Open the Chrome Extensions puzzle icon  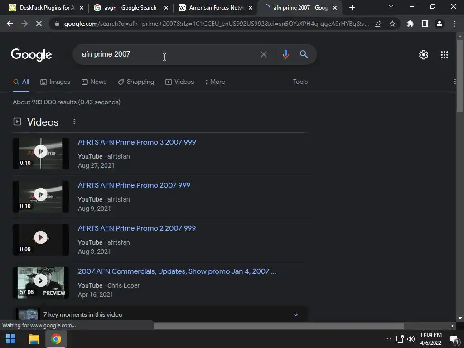[411, 24]
